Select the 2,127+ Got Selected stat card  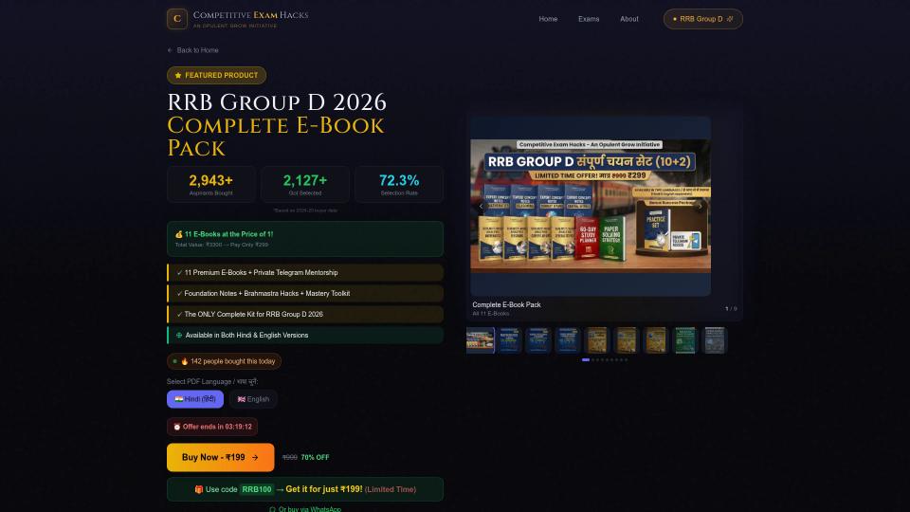click(305, 185)
